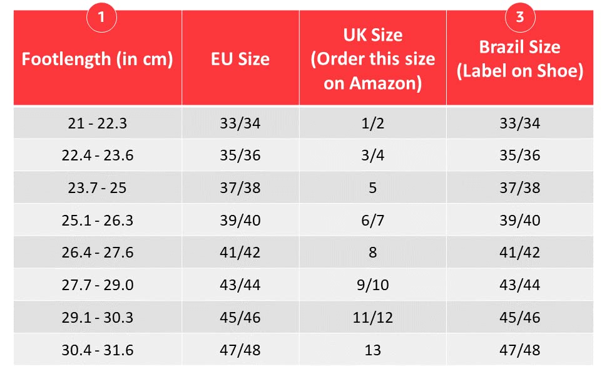Select Brazil size 35/36 cell

[519, 155]
